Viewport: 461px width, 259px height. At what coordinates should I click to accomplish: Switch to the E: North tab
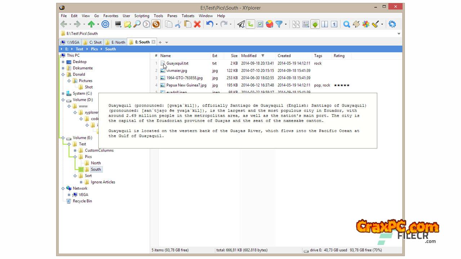116,42
